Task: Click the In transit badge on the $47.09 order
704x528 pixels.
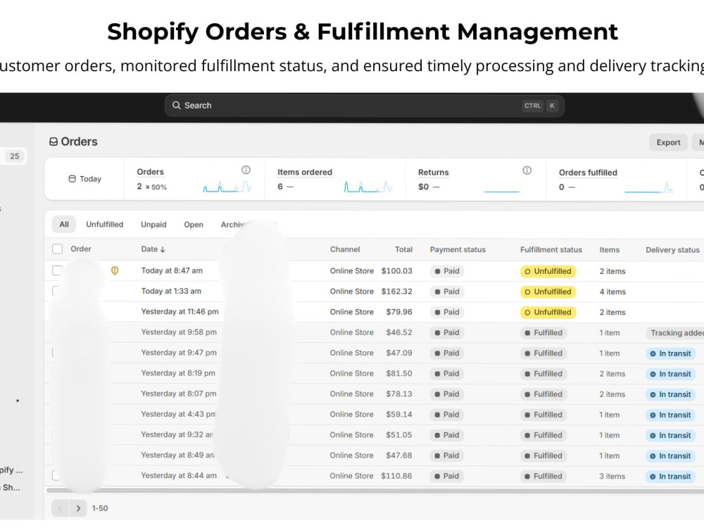Action: [x=670, y=353]
